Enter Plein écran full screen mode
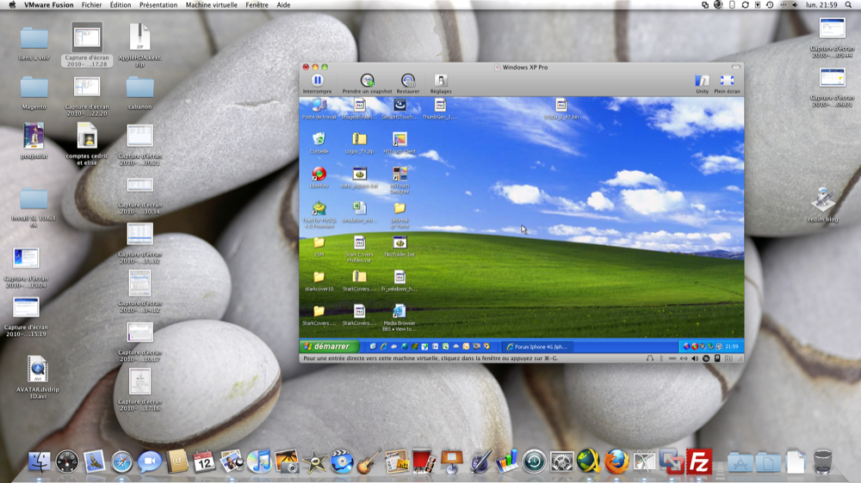861x483 pixels. (x=727, y=81)
